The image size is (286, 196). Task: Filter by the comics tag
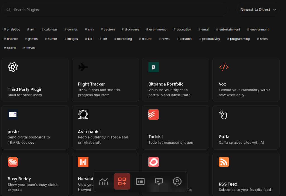[x=71, y=30]
